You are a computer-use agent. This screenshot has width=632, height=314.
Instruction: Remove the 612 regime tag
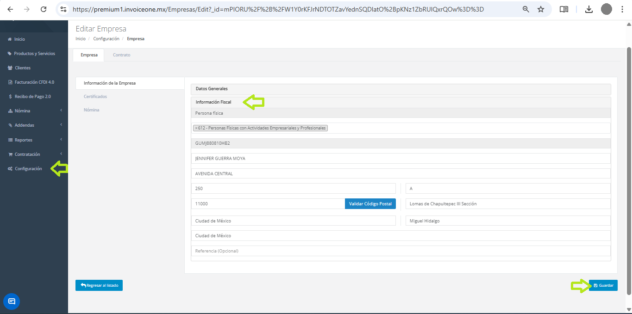pos(196,128)
